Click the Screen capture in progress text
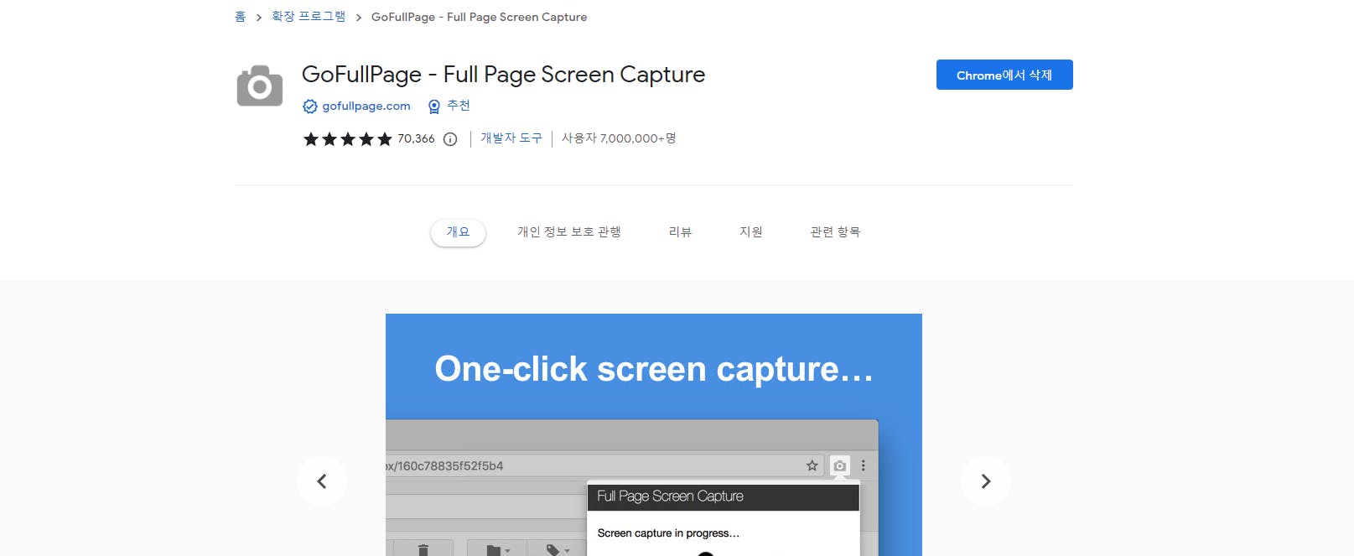Screen dimensions: 1354x556 668,533
